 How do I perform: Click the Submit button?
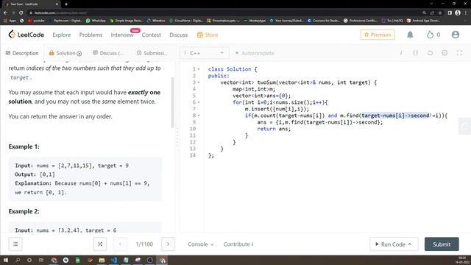442,244
